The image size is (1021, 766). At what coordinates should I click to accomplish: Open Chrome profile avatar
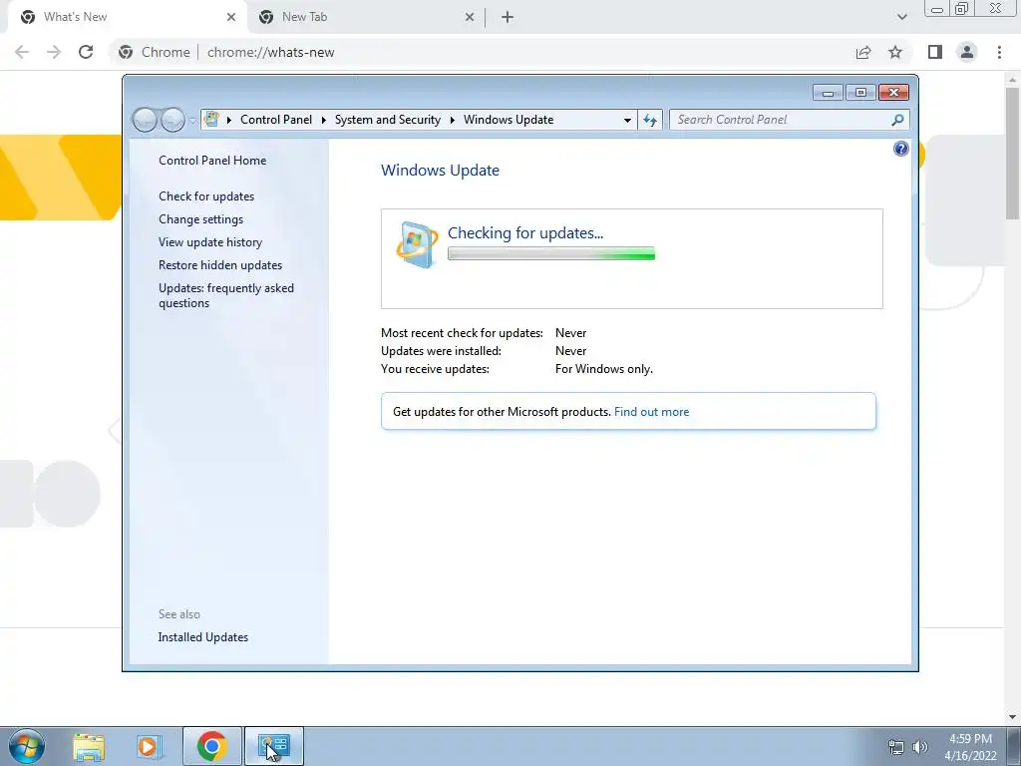tap(967, 52)
